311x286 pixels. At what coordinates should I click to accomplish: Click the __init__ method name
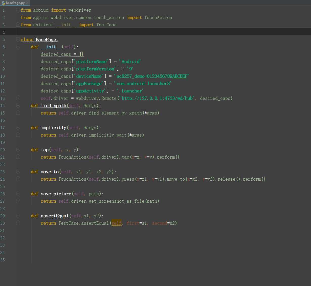coord(51,47)
